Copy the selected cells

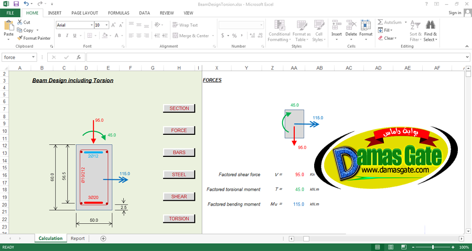(25, 30)
